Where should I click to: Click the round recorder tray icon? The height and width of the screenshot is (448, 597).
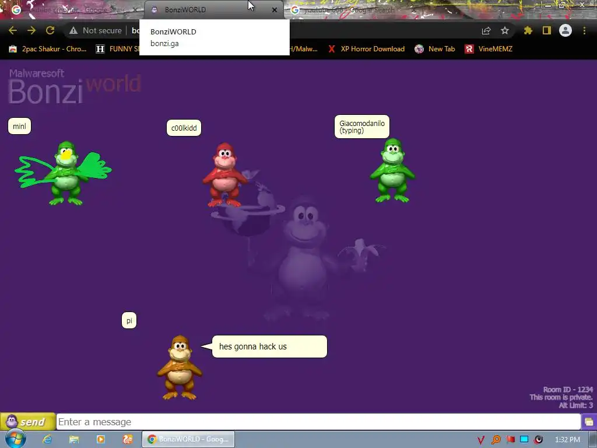538,440
